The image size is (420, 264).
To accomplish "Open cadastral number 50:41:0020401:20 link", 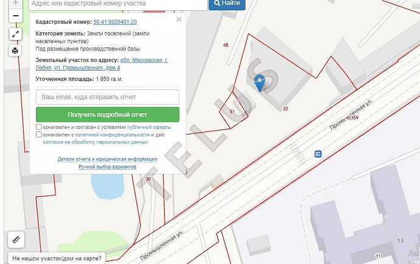I will (115, 22).
